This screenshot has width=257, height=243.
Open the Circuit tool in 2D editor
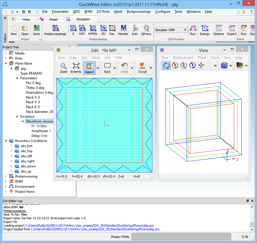coord(142,68)
